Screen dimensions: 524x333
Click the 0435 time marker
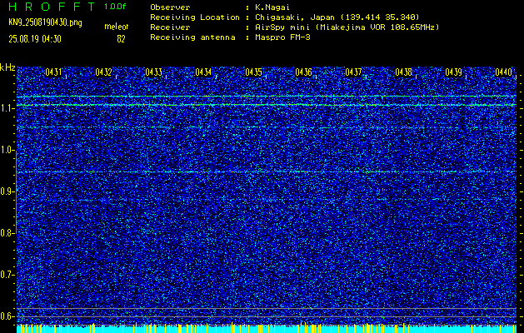(x=253, y=72)
